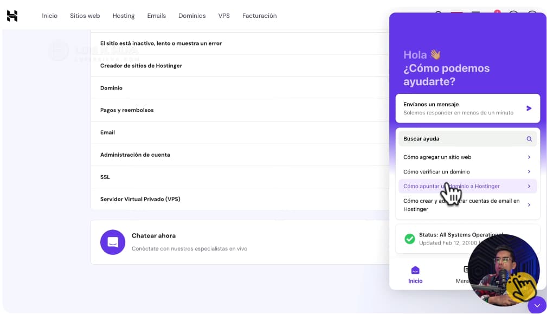
Task: Click the Inicio tab home icon
Action: 415,270
